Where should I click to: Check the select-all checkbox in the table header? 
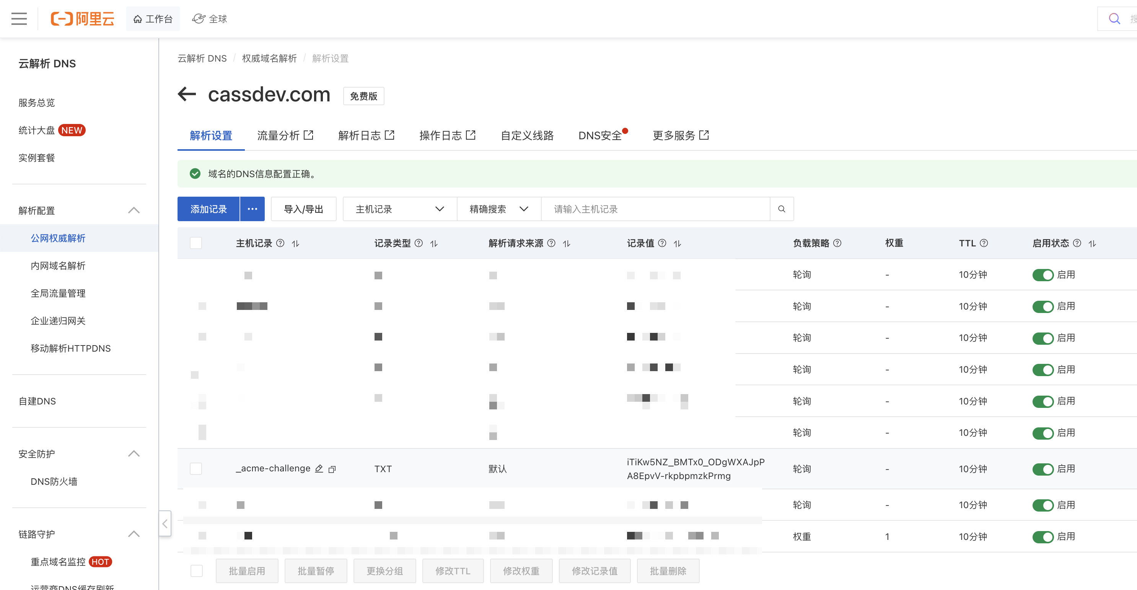196,243
